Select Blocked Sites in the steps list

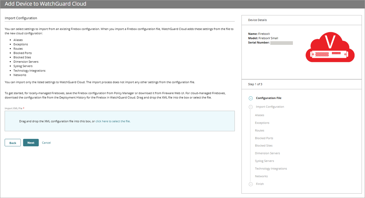coord(264,146)
